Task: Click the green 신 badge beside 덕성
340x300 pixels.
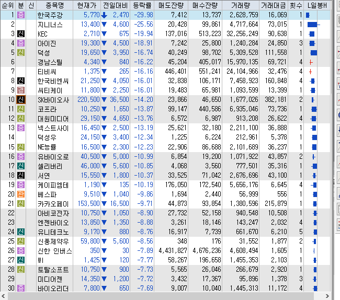Action: pos(21,53)
